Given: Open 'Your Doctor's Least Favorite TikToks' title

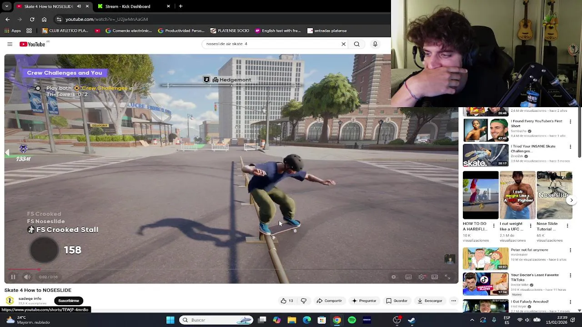Looking at the screenshot, I should 535,277.
